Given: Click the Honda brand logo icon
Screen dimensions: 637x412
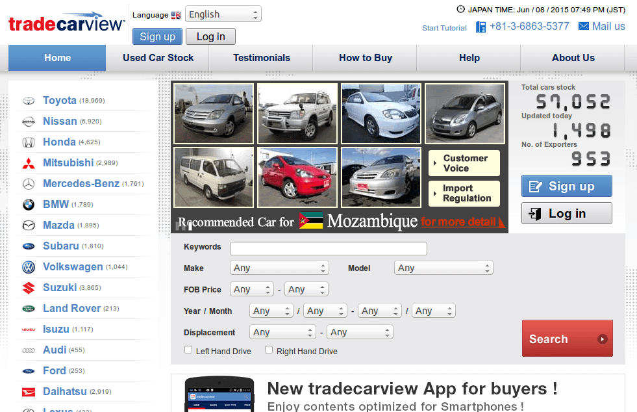Looking at the screenshot, I should tap(29, 142).
